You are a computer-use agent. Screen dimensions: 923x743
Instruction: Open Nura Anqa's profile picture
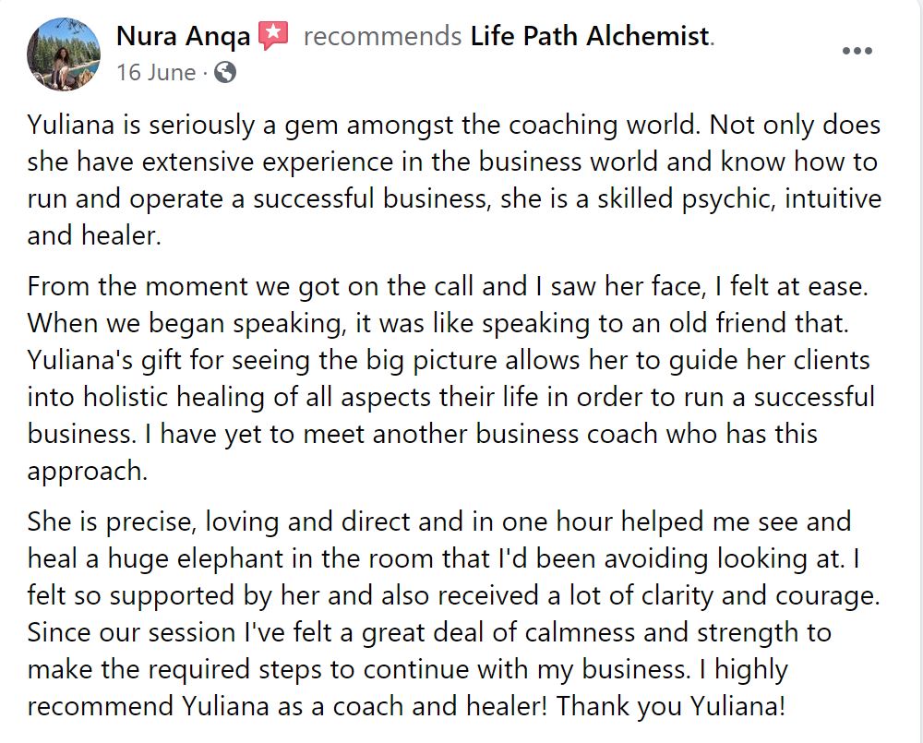(64, 54)
